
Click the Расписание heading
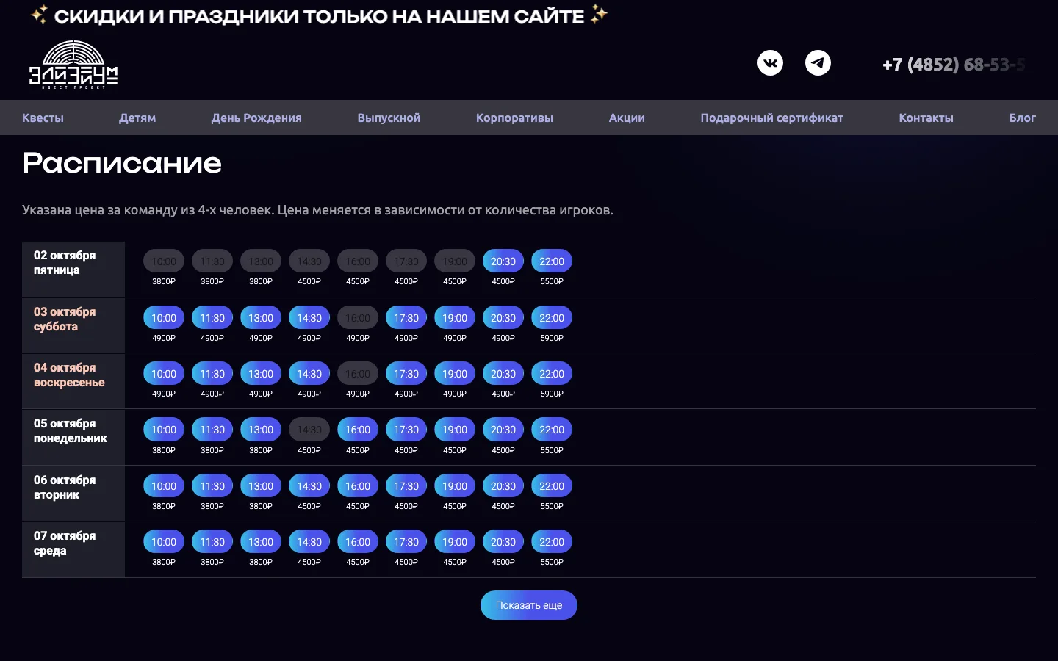(122, 163)
